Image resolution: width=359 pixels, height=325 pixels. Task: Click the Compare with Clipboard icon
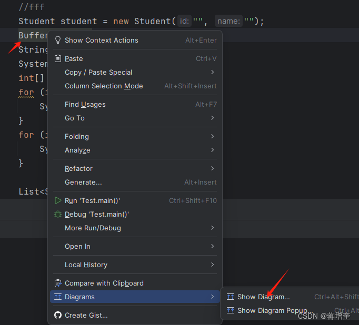click(58, 283)
